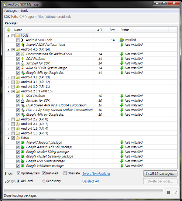Click the API 14 Samples for SDK flask icon

[x=23, y=63]
